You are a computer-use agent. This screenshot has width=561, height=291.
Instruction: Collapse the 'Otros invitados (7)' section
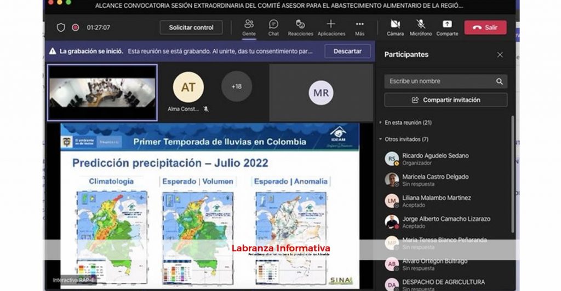[381, 139]
